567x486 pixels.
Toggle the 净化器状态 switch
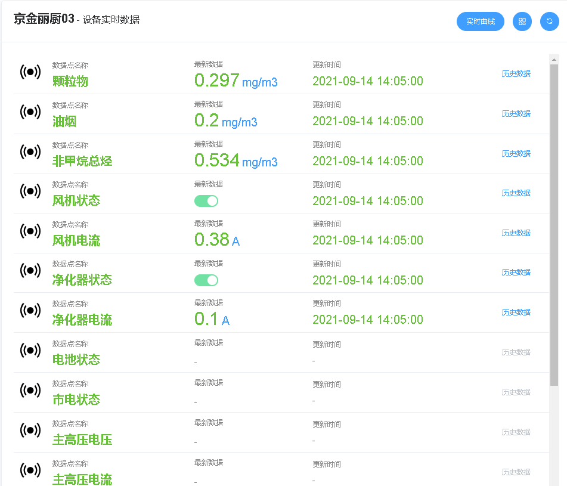tap(206, 280)
